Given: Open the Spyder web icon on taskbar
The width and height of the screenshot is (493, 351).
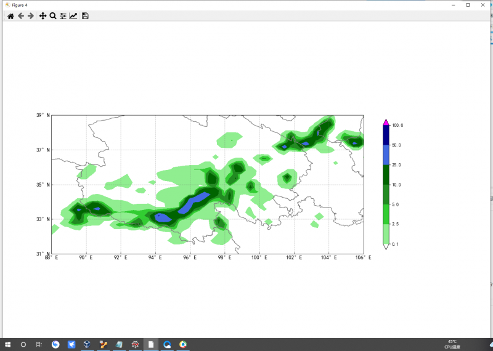Looking at the screenshot, I should 135,344.
